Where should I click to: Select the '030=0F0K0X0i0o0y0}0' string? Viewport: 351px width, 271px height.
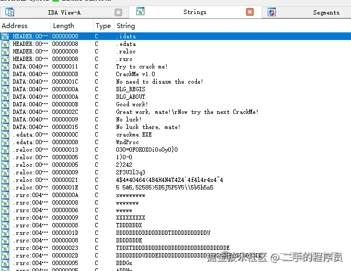click(x=147, y=150)
